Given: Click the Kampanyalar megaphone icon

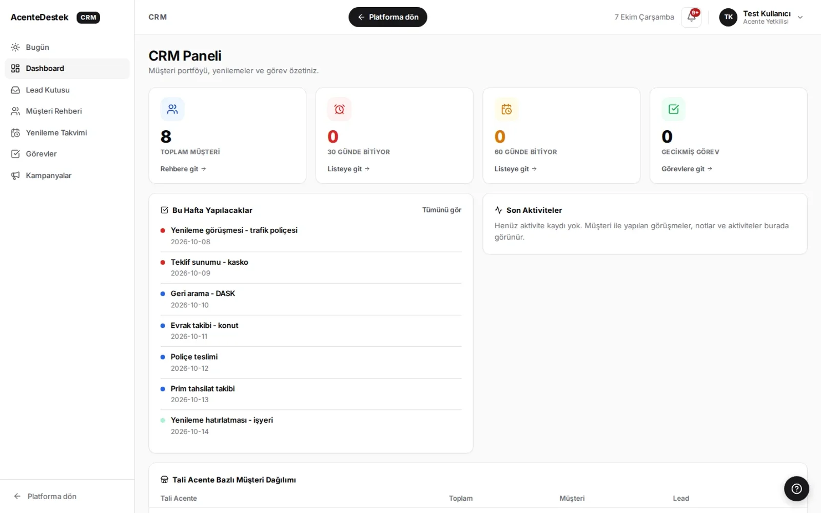Looking at the screenshot, I should tap(15, 175).
